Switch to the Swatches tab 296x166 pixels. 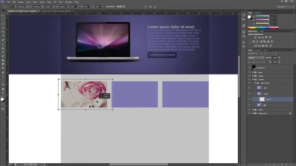258,13
